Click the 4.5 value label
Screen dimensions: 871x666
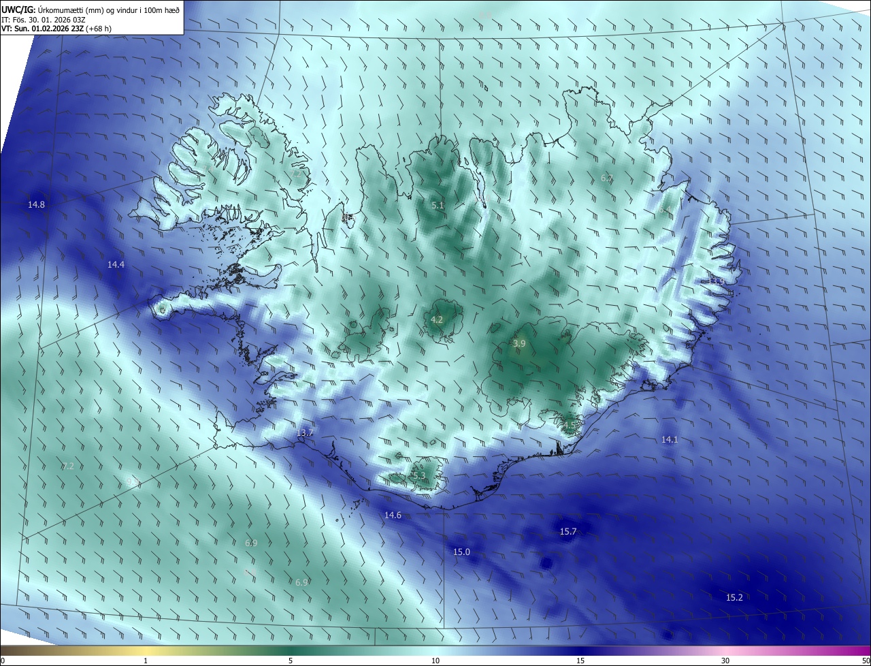click(570, 426)
